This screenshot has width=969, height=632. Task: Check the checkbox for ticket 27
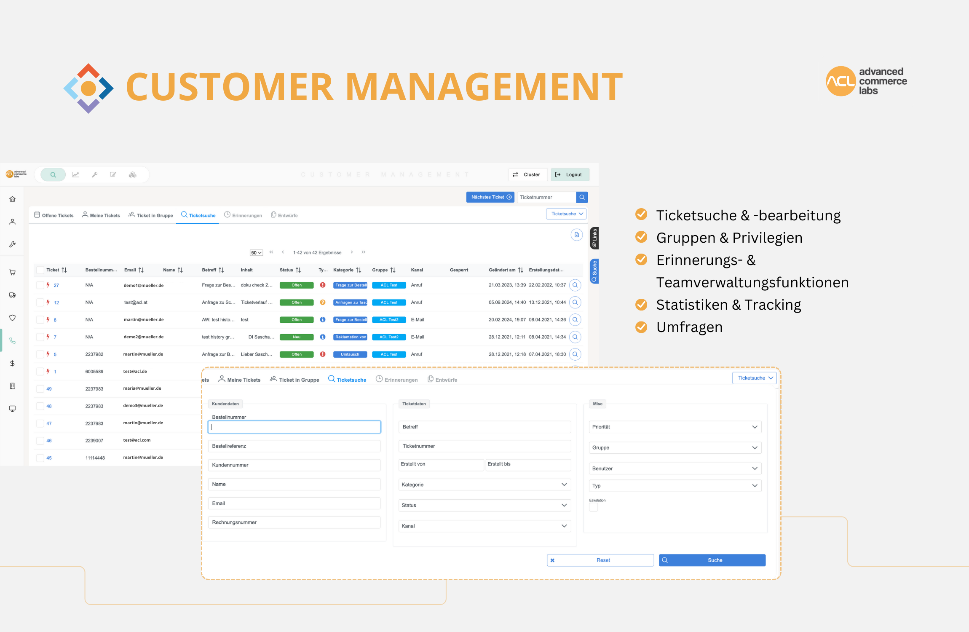[40, 285]
